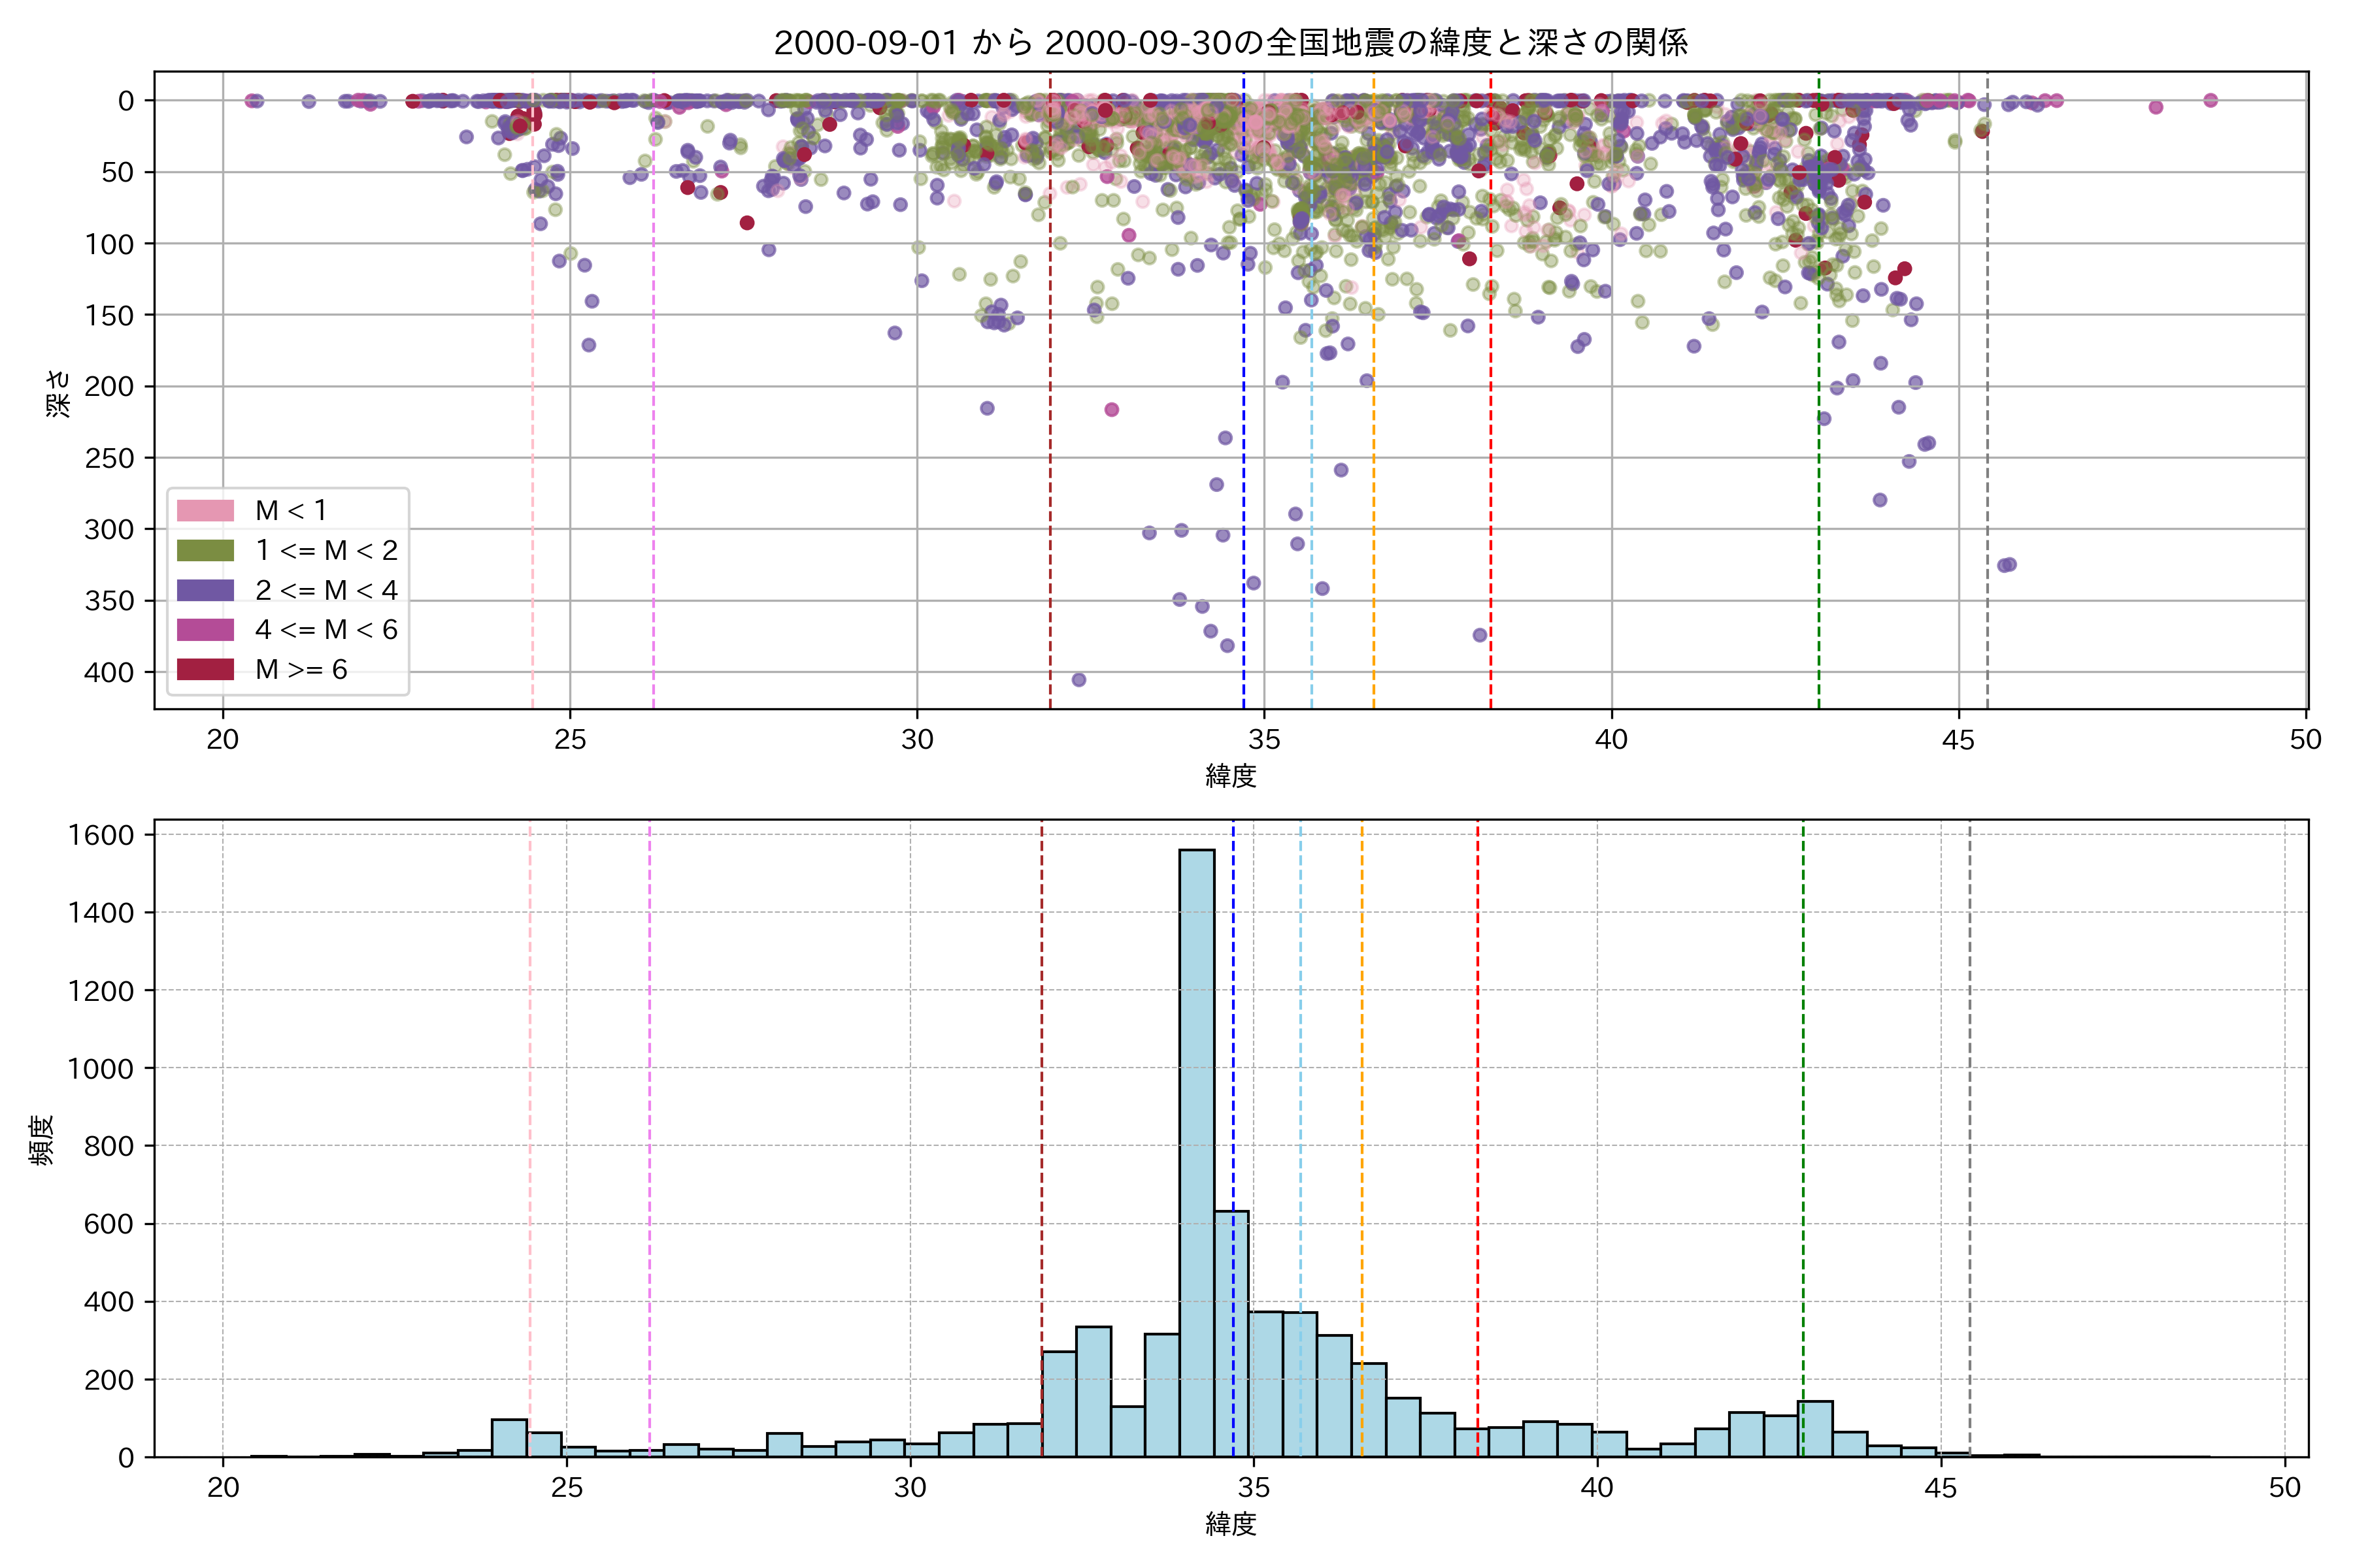The height and width of the screenshot is (1568, 2353).
Task: Click the purple 2 <= M < 4 swatch
Action: click(x=205, y=590)
